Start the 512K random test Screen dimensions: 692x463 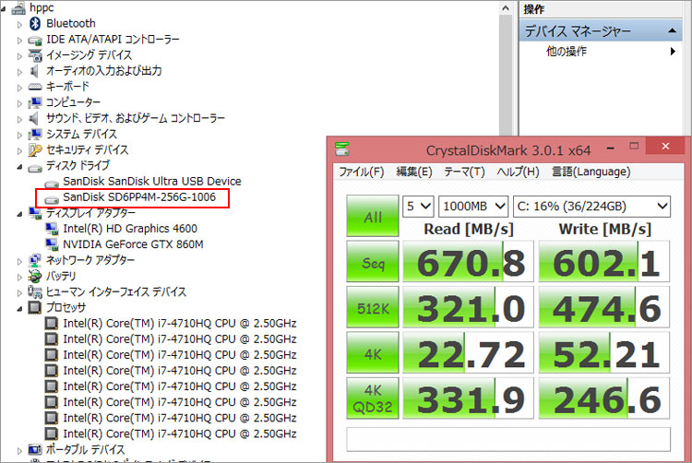point(373,307)
